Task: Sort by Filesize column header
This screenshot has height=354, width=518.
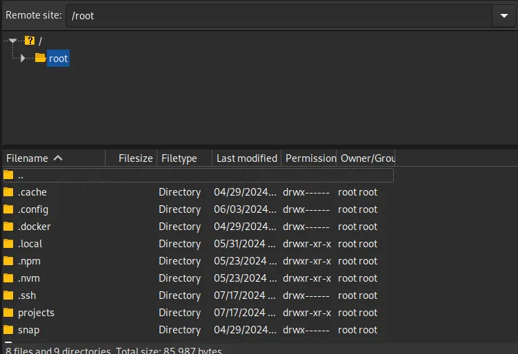Action: coord(135,158)
